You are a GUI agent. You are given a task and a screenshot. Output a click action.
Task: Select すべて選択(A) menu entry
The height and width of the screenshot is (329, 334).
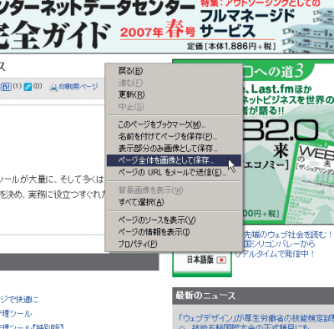click(174, 202)
